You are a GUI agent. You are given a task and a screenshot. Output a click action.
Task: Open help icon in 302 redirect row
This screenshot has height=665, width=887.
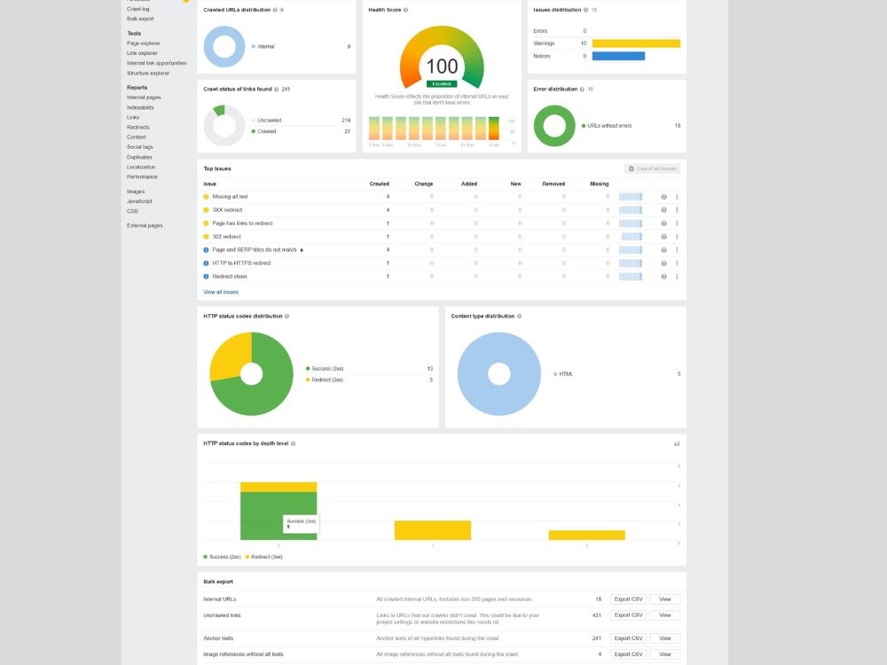click(663, 237)
